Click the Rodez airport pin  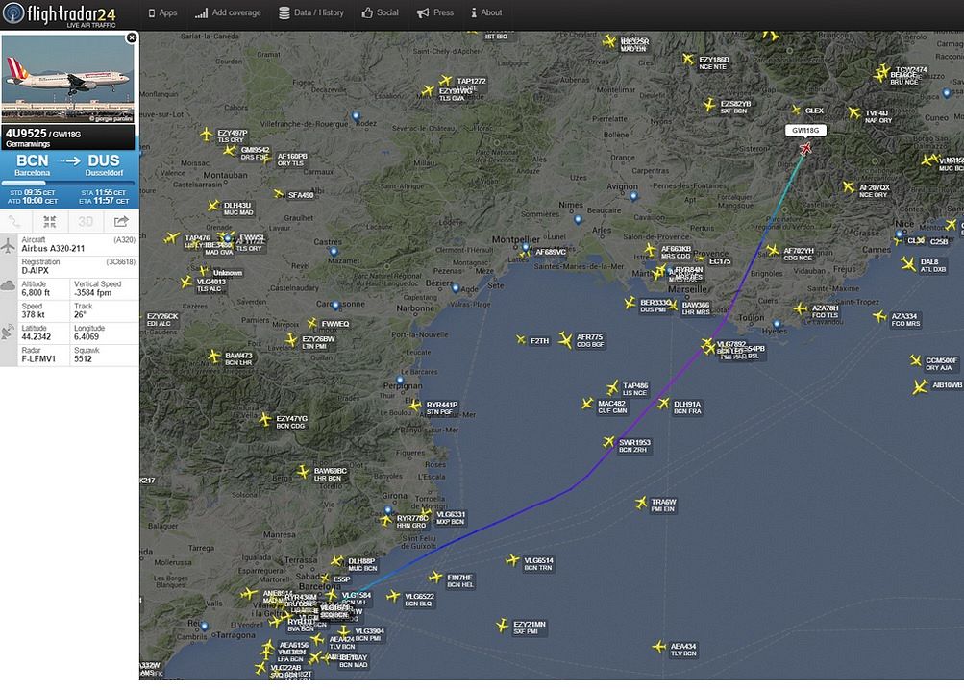click(x=356, y=115)
